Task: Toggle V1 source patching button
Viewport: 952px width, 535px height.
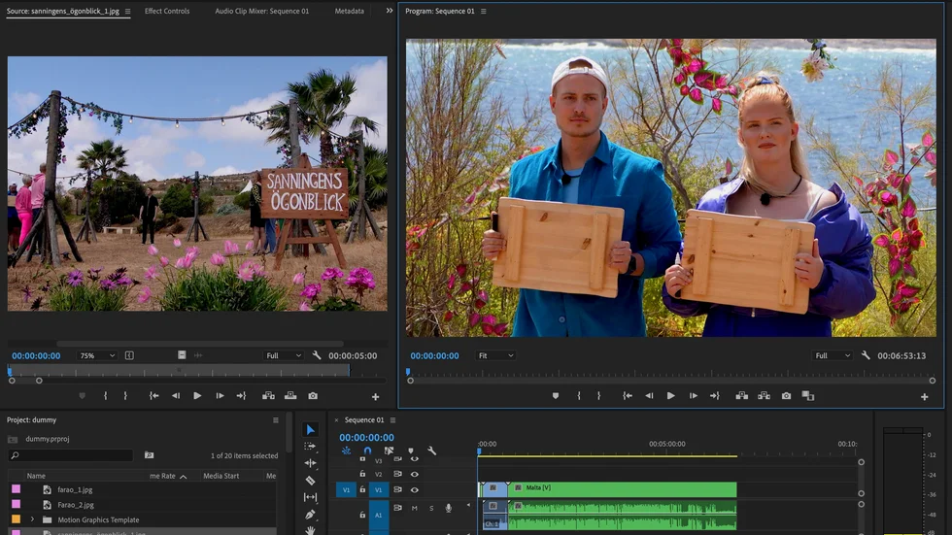Action: 346,489
